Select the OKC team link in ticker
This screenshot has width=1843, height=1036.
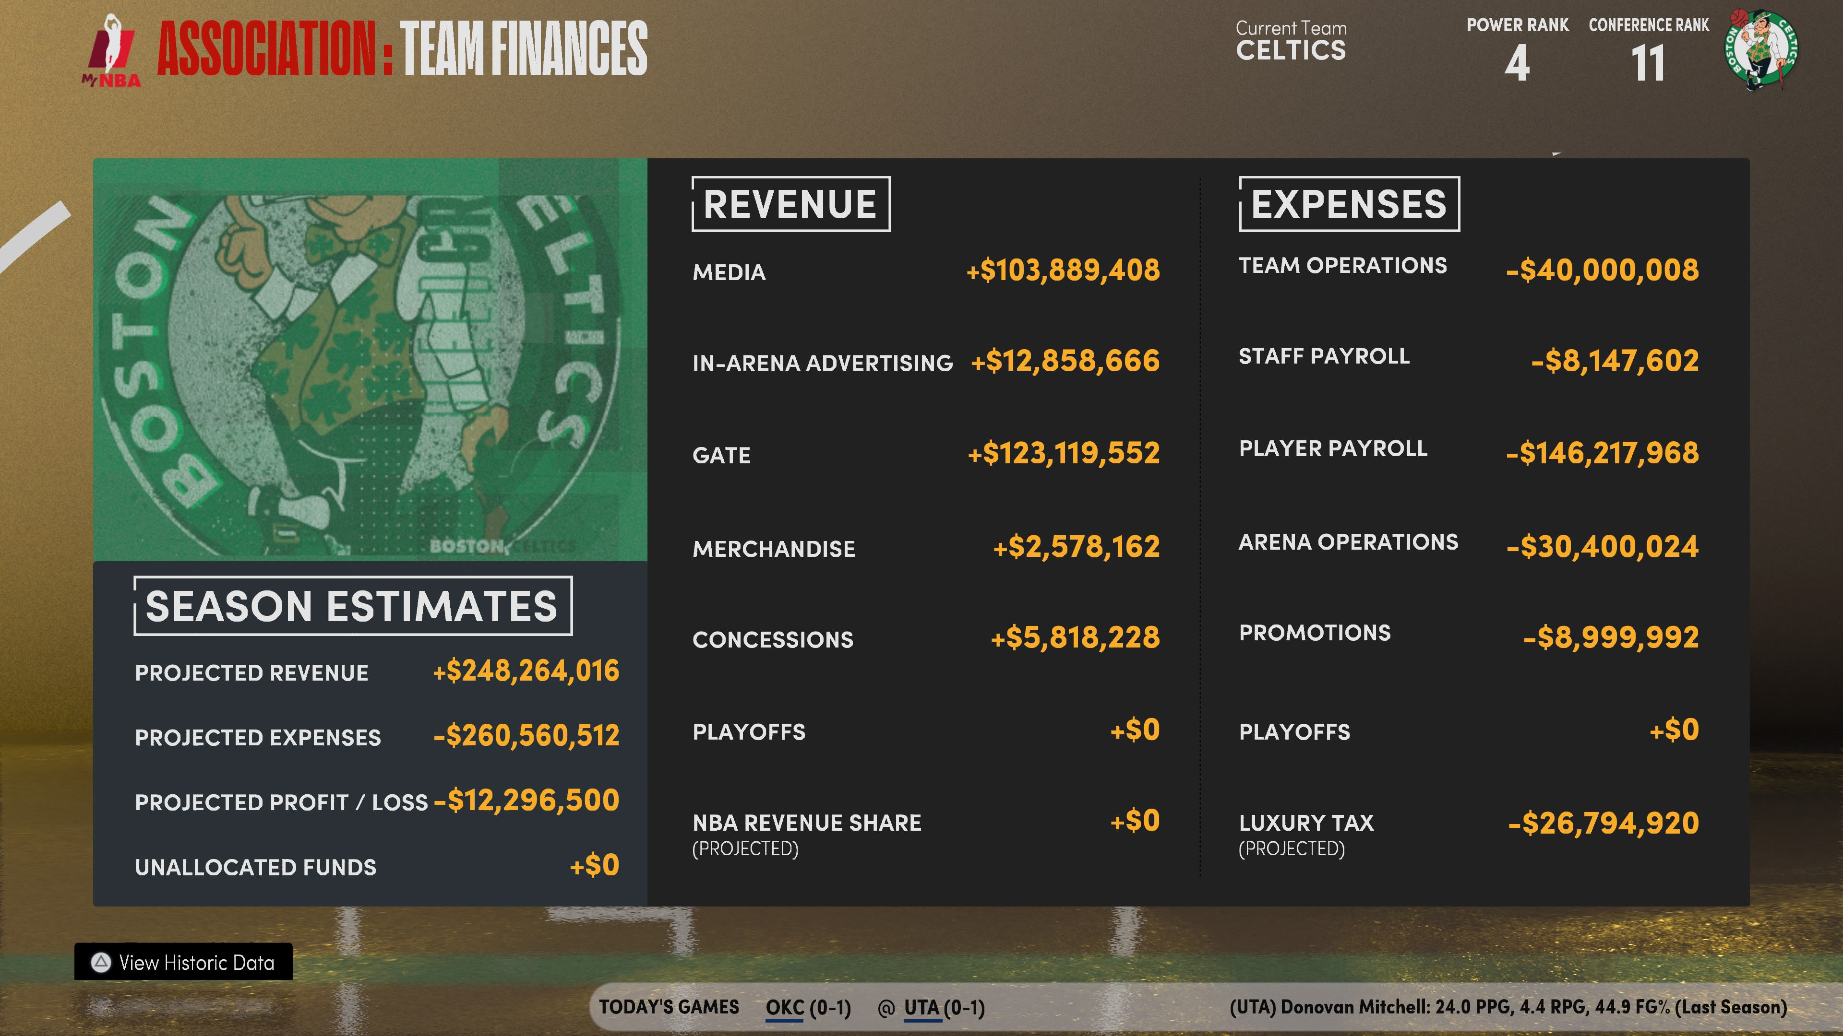784,1007
